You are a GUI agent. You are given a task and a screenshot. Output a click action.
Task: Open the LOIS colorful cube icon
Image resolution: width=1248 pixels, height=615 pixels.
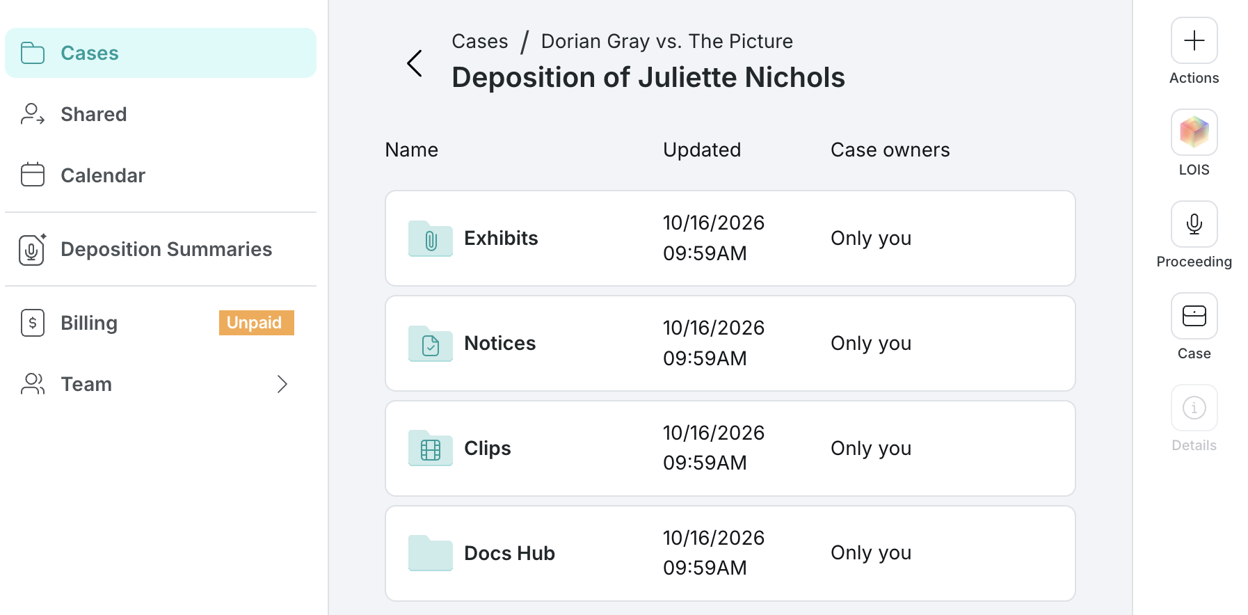tap(1194, 132)
